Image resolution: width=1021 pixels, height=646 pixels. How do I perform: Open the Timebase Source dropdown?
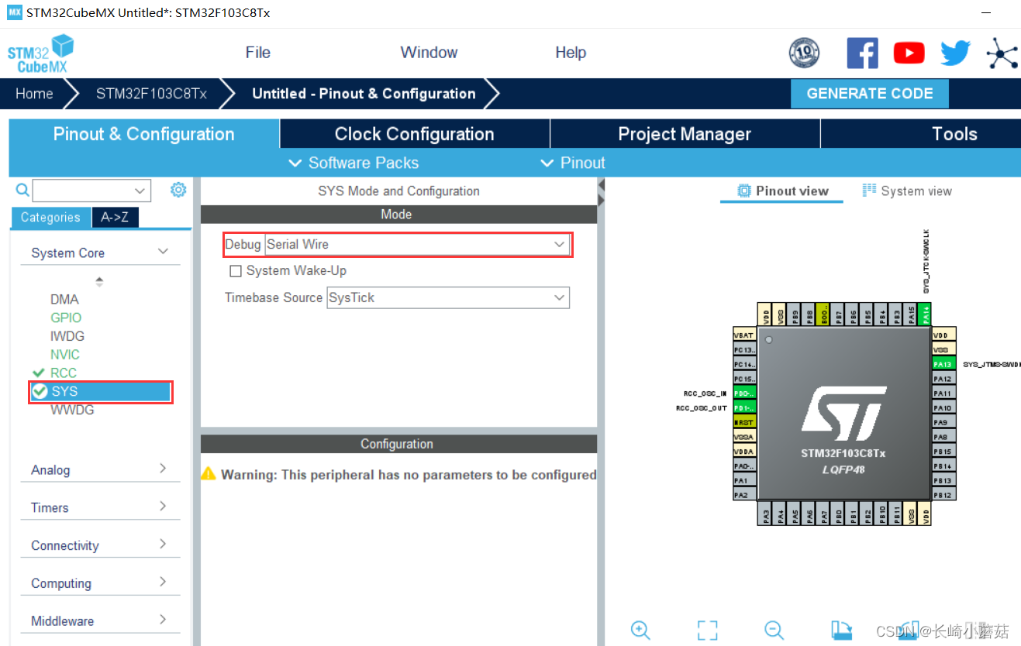click(448, 297)
